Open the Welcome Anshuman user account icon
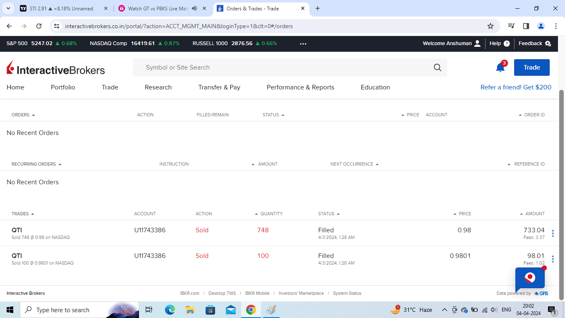Image resolution: width=565 pixels, height=318 pixels. point(477,43)
